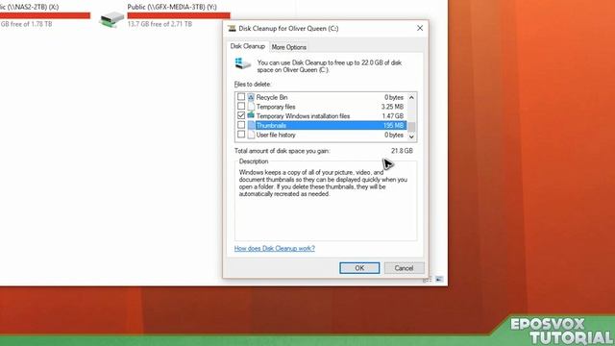Open 'How does Disk Cleanup work?' link
Image resolution: width=615 pixels, height=346 pixels.
pos(275,248)
